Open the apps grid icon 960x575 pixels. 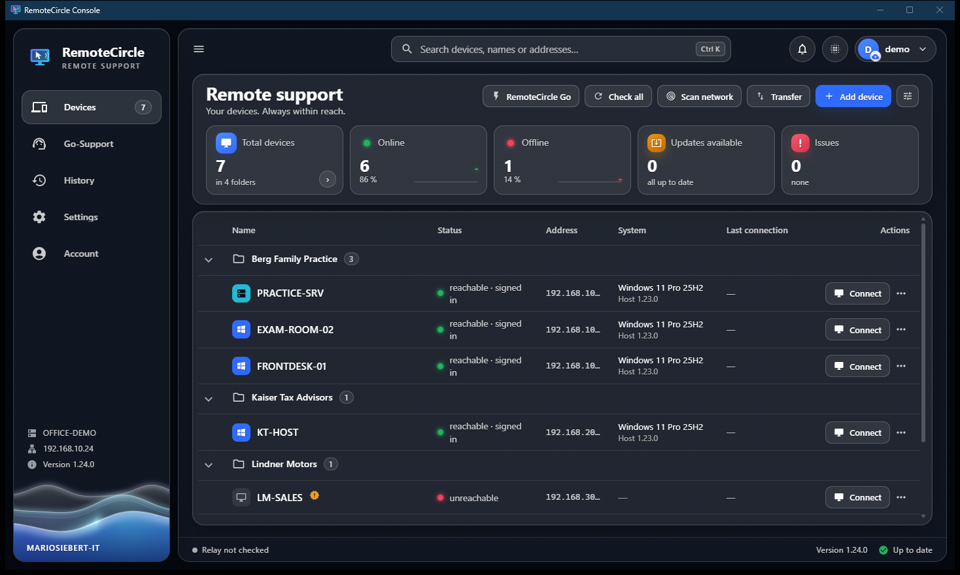[x=835, y=49]
